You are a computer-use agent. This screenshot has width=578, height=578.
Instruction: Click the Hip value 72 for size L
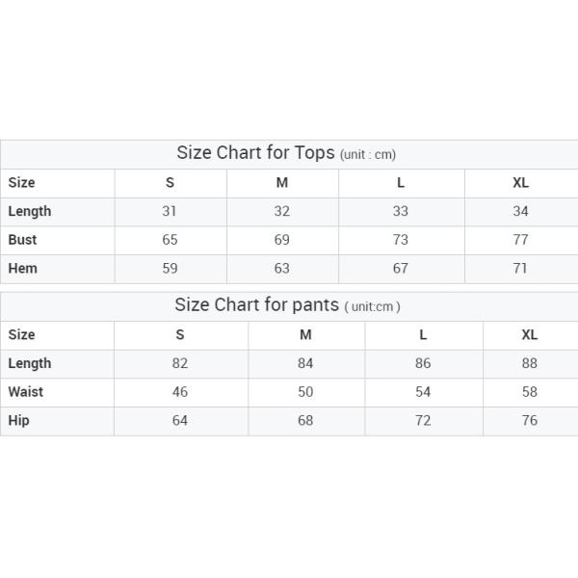pos(423,420)
